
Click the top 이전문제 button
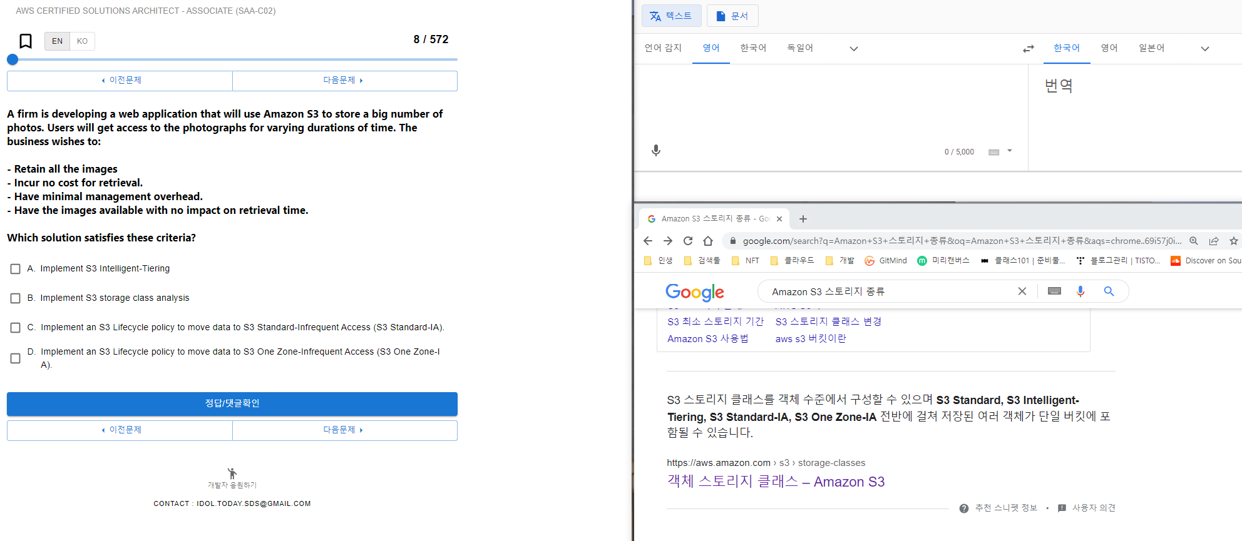click(120, 81)
